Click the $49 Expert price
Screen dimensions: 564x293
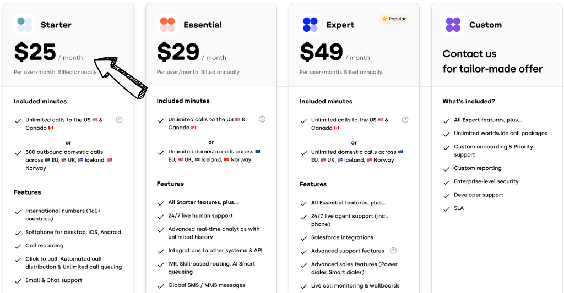[x=321, y=52]
